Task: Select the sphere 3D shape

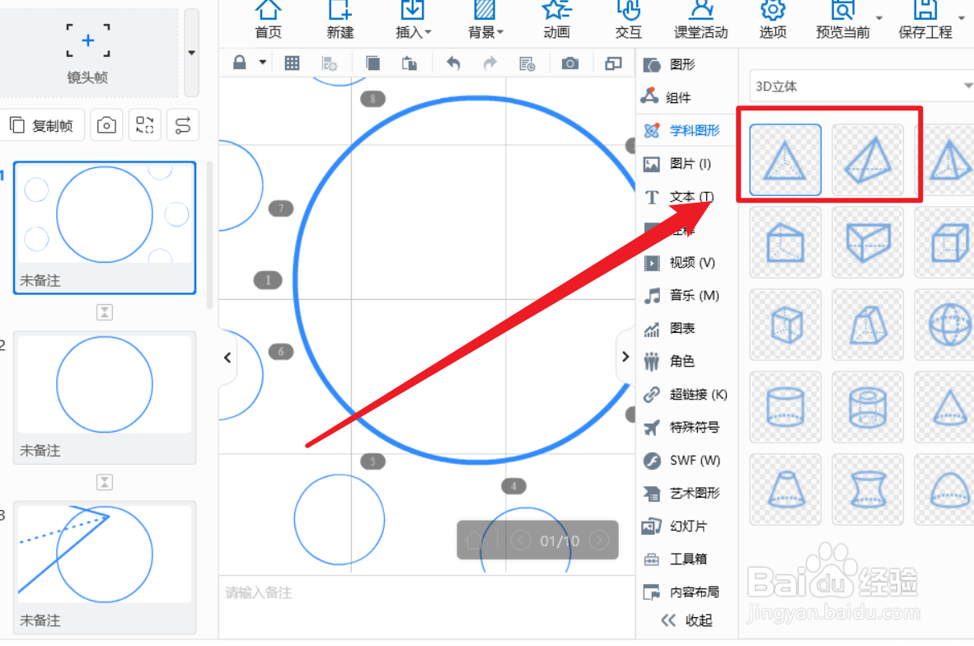Action: coord(945,325)
